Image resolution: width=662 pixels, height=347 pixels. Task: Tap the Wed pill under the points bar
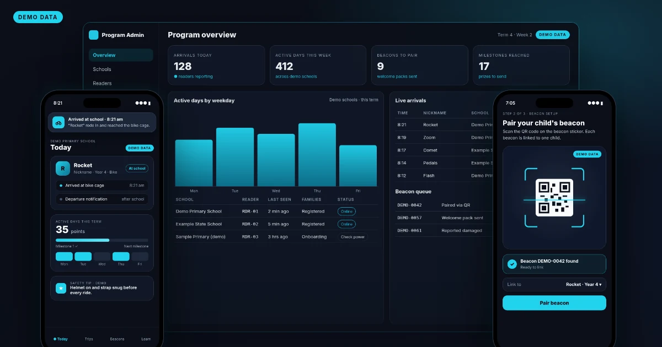[x=102, y=257]
